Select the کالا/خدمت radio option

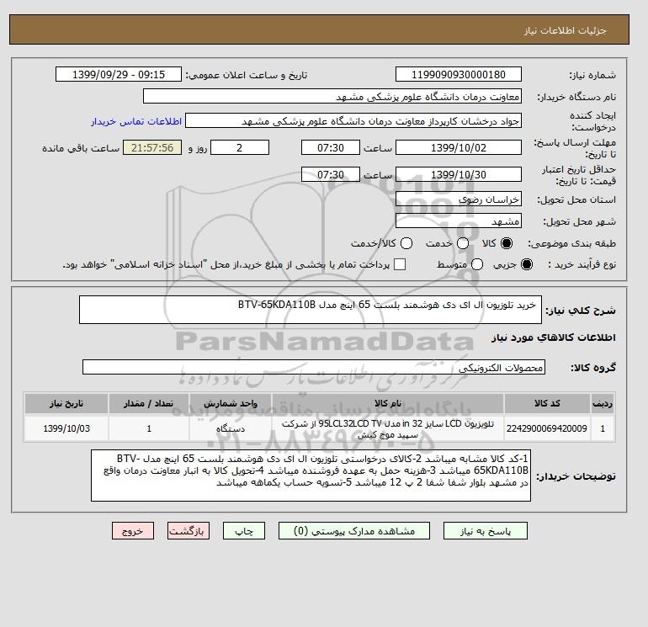406,243
